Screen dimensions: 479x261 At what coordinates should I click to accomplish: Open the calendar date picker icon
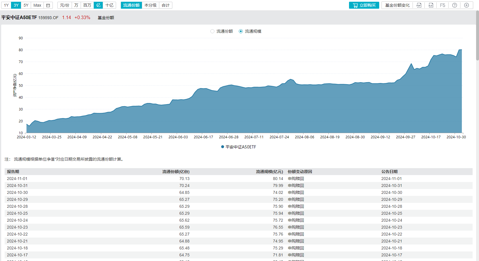(x=48, y=5)
